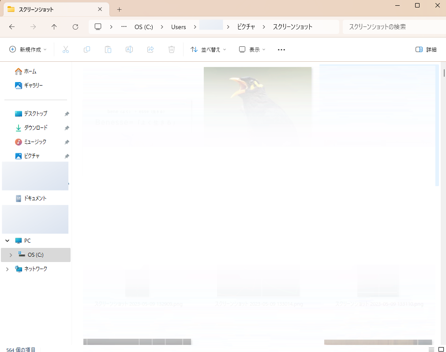Click the Back navigation arrow

tap(12, 27)
